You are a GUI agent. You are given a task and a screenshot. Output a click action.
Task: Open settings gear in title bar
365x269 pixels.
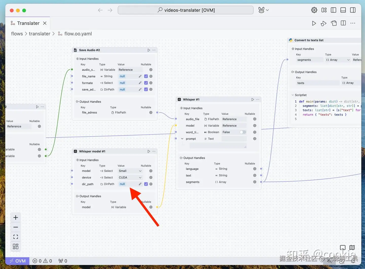coord(314,10)
